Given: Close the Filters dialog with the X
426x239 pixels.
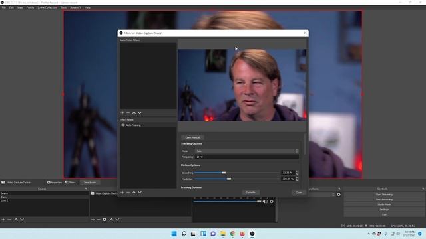Looking at the screenshot, I should tap(305, 33).
